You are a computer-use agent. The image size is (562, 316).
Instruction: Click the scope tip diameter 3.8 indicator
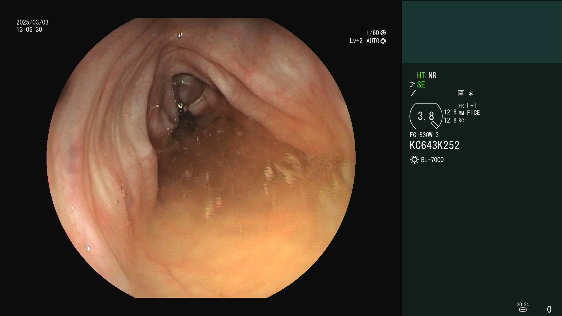(x=426, y=116)
